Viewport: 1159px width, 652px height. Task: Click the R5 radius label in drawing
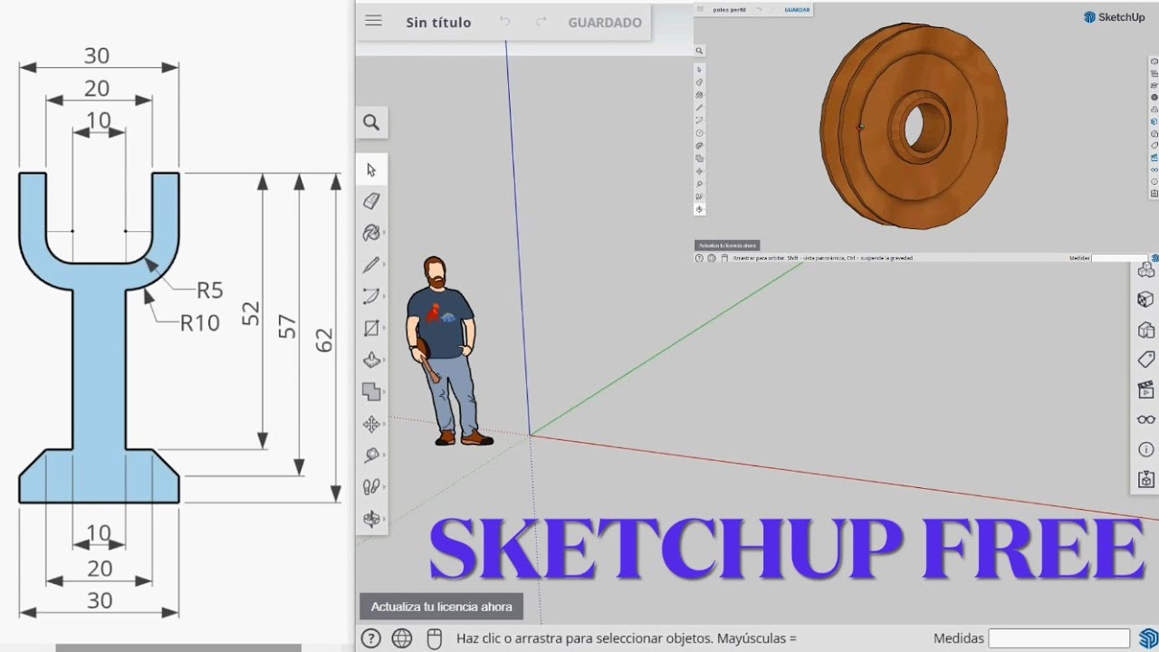coord(209,290)
